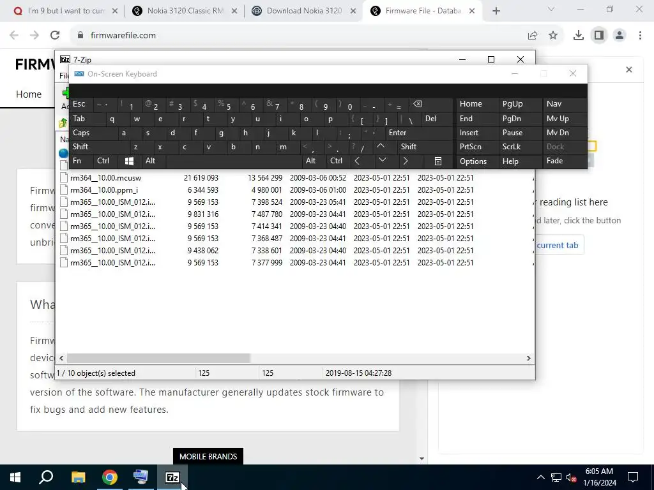Go back in browser history
Screen dimensions: 654x490
tap(14, 36)
